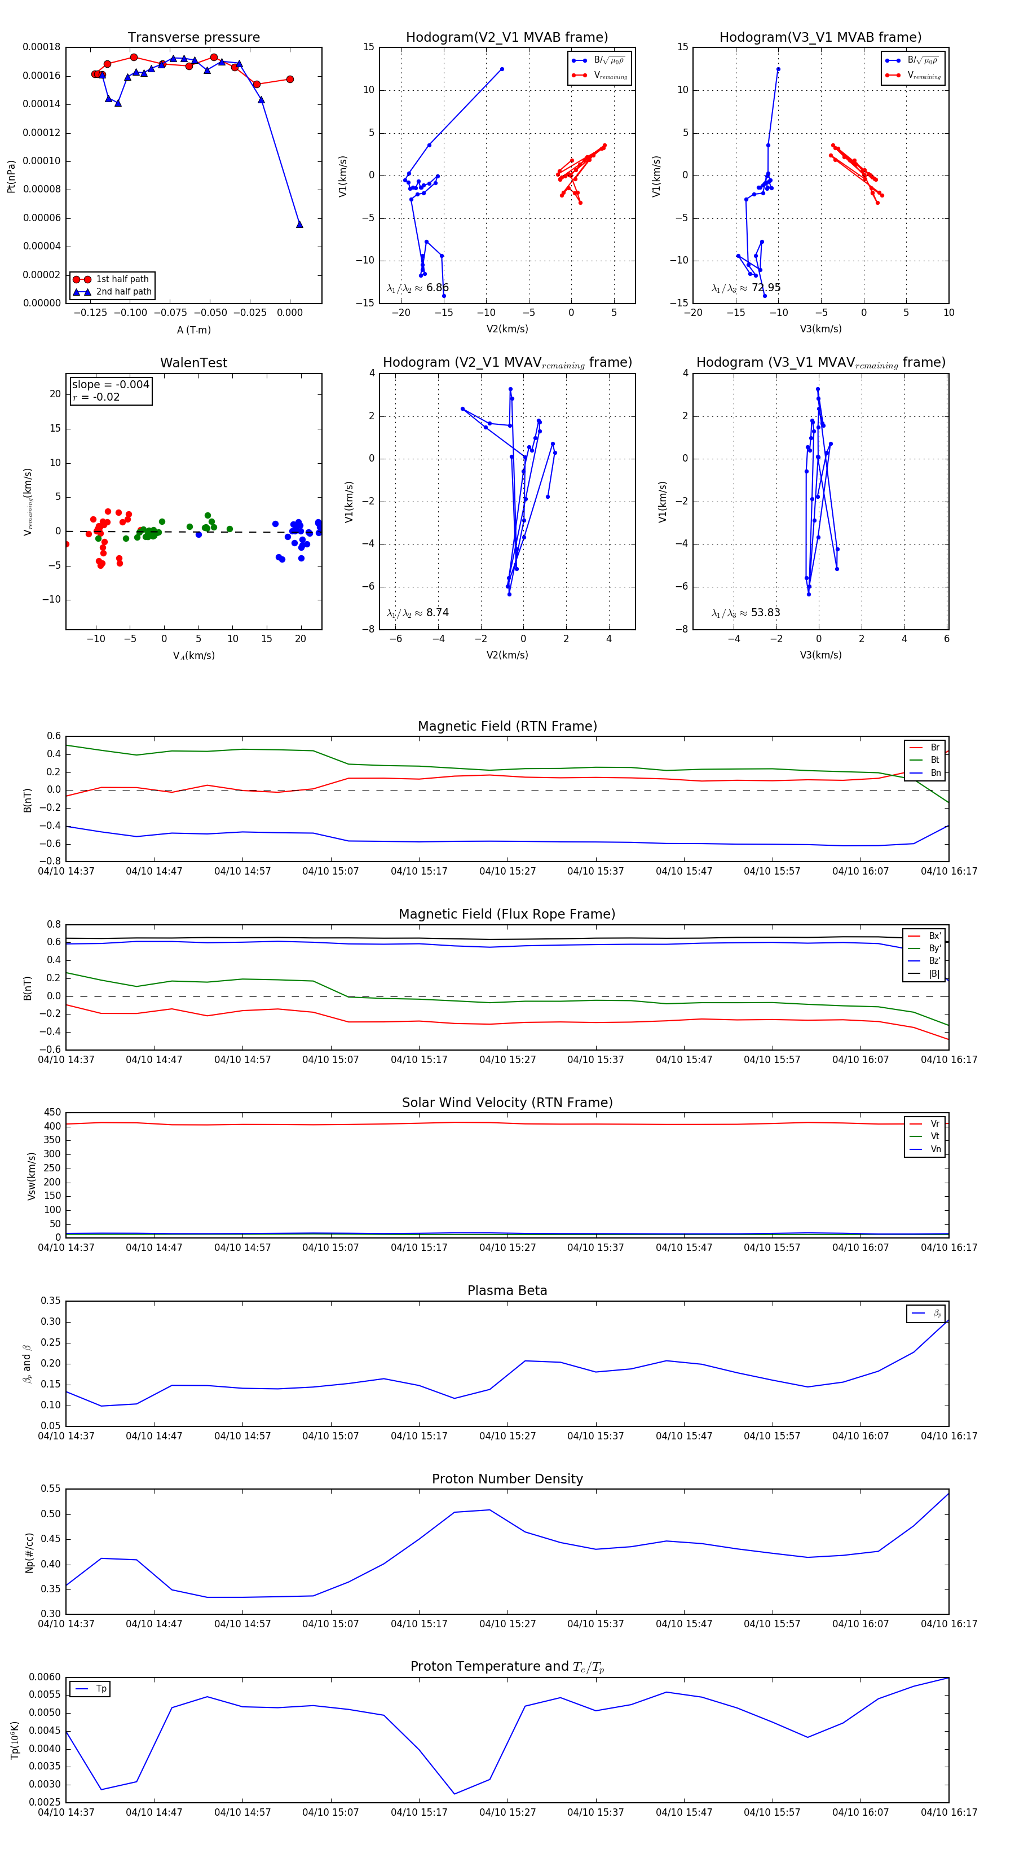Click the "Bn" legend entry

(925, 772)
